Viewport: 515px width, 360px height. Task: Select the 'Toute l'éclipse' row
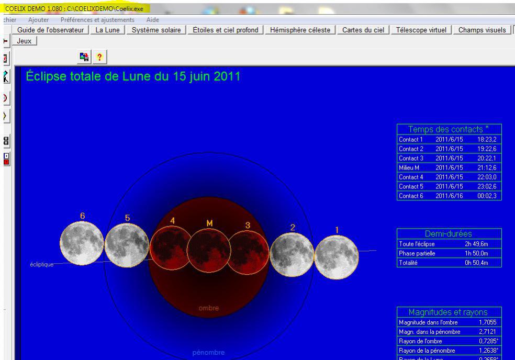click(449, 244)
